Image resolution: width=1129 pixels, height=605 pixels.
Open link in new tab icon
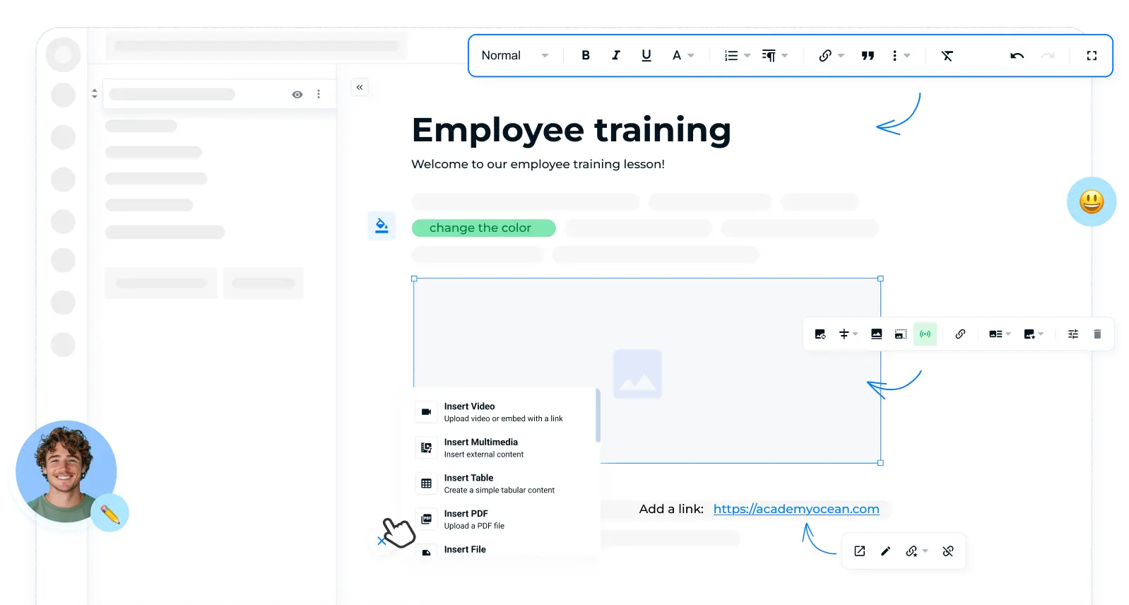860,551
